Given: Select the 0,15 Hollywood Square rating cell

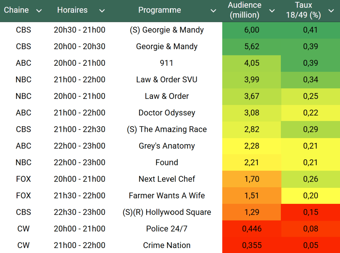Looking at the screenshot, I should point(310,212).
